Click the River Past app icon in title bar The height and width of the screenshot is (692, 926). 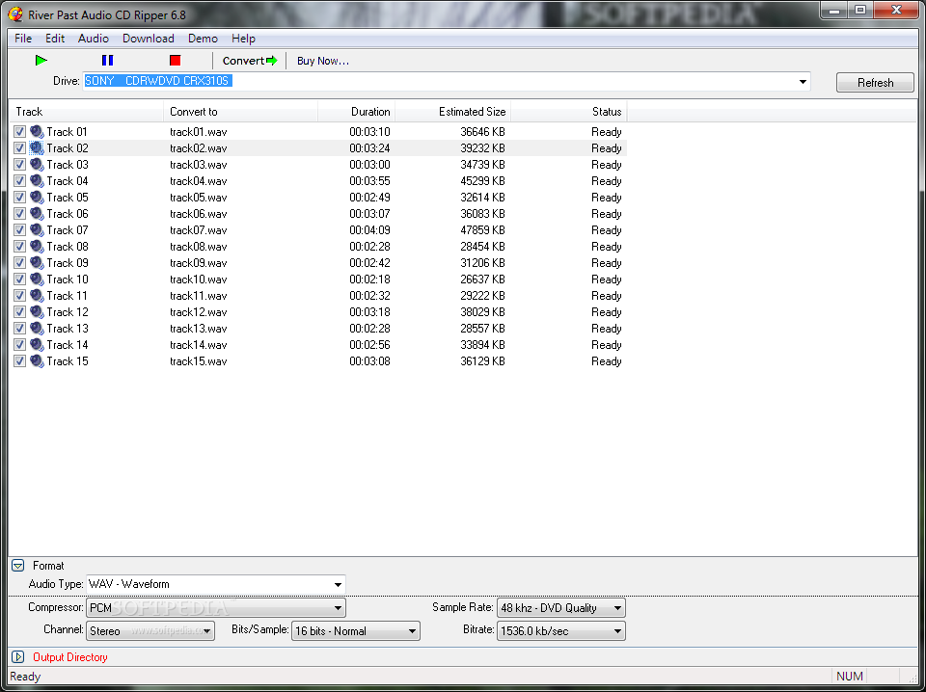15,13
